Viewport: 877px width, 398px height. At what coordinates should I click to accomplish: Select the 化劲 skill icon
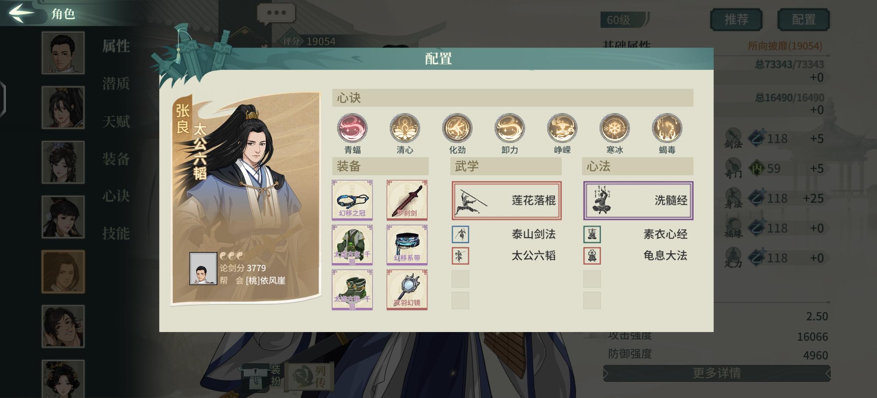457,128
